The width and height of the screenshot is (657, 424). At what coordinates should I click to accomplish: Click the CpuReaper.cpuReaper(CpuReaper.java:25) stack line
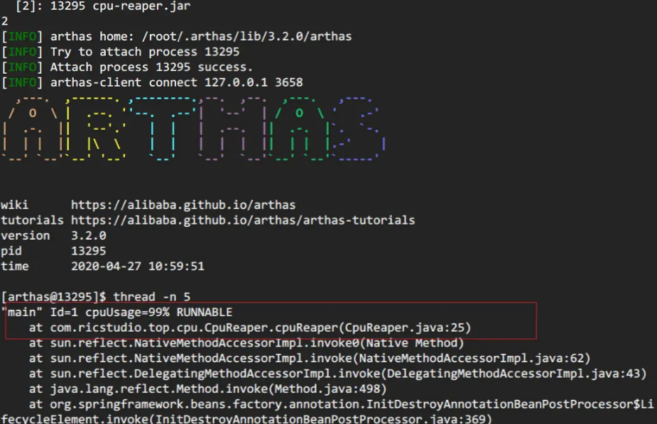[x=250, y=328]
